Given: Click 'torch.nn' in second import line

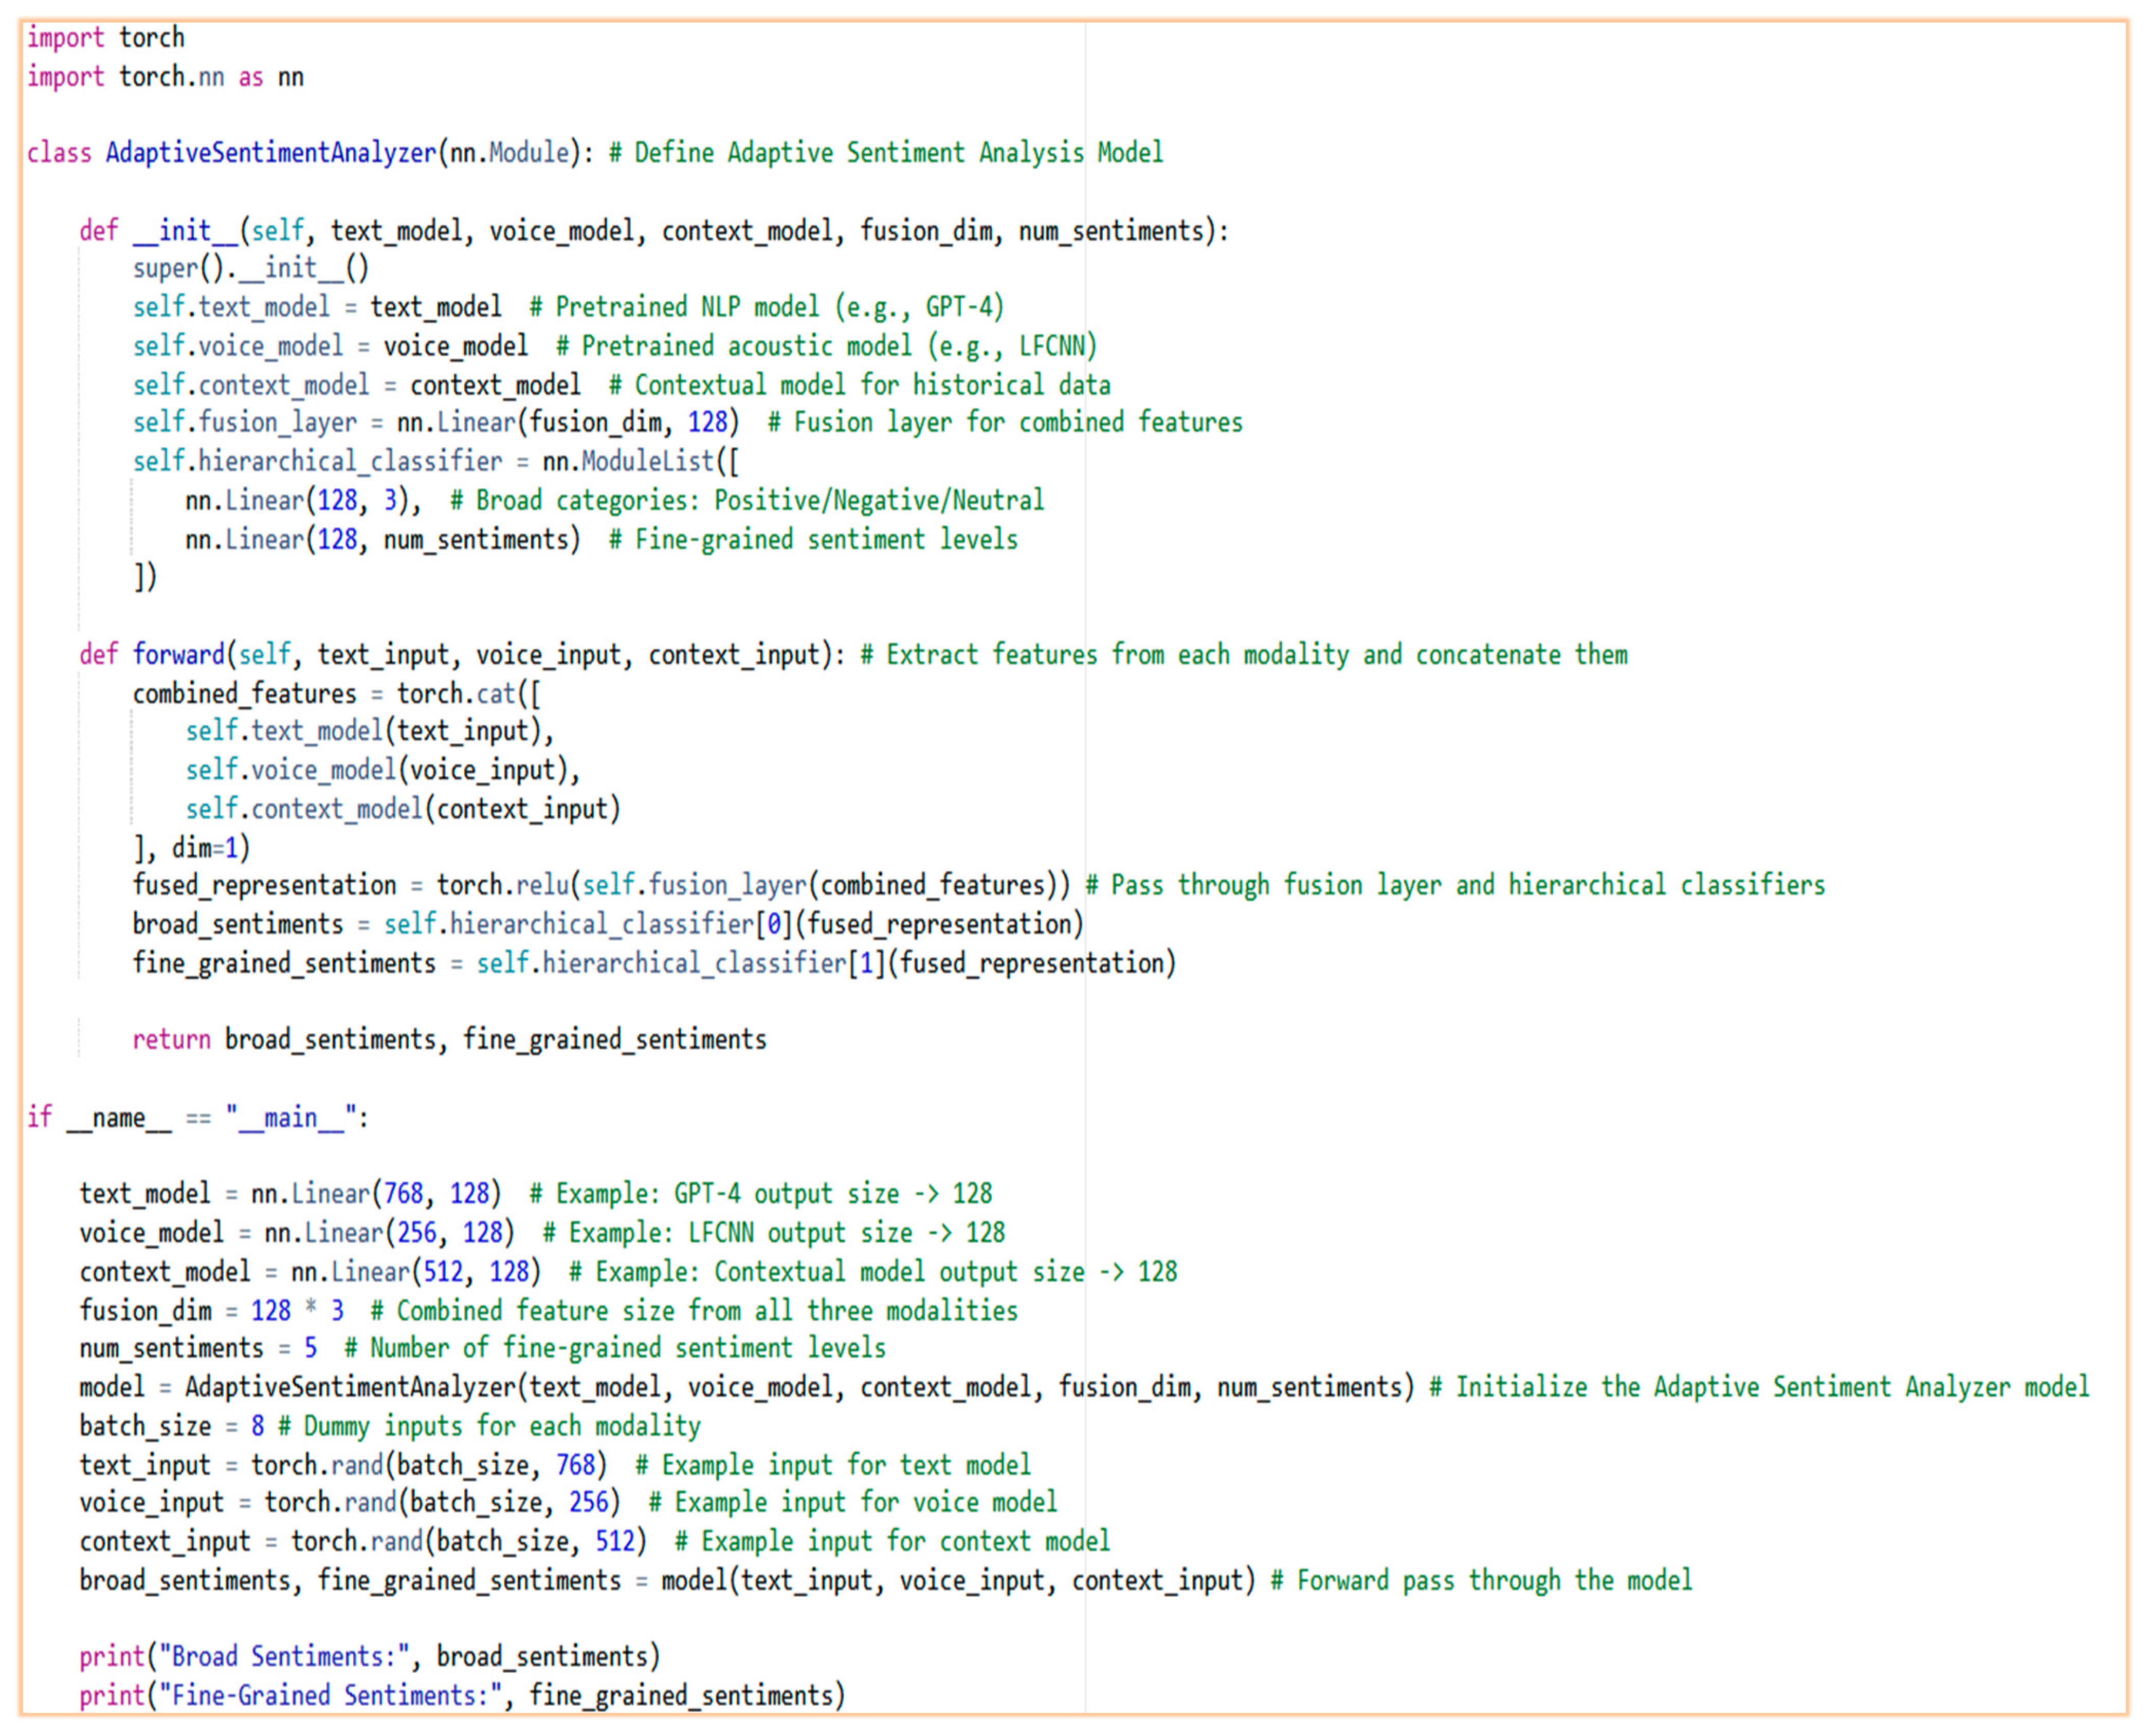Looking at the screenshot, I should click(x=171, y=77).
